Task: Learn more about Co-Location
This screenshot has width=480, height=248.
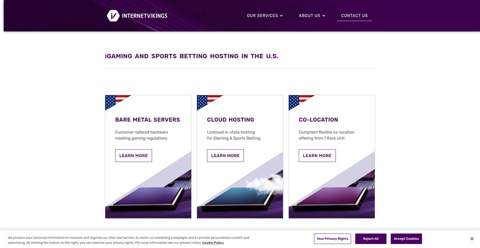Action: click(x=317, y=156)
